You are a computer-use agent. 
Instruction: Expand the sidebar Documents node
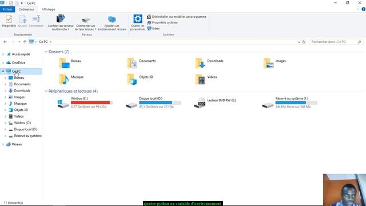[5, 84]
